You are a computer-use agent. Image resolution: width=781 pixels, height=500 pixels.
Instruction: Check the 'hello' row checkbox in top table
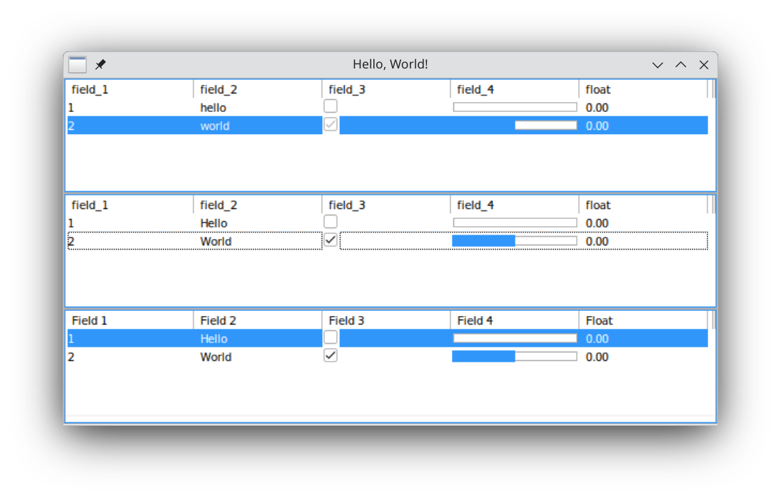coord(331,106)
